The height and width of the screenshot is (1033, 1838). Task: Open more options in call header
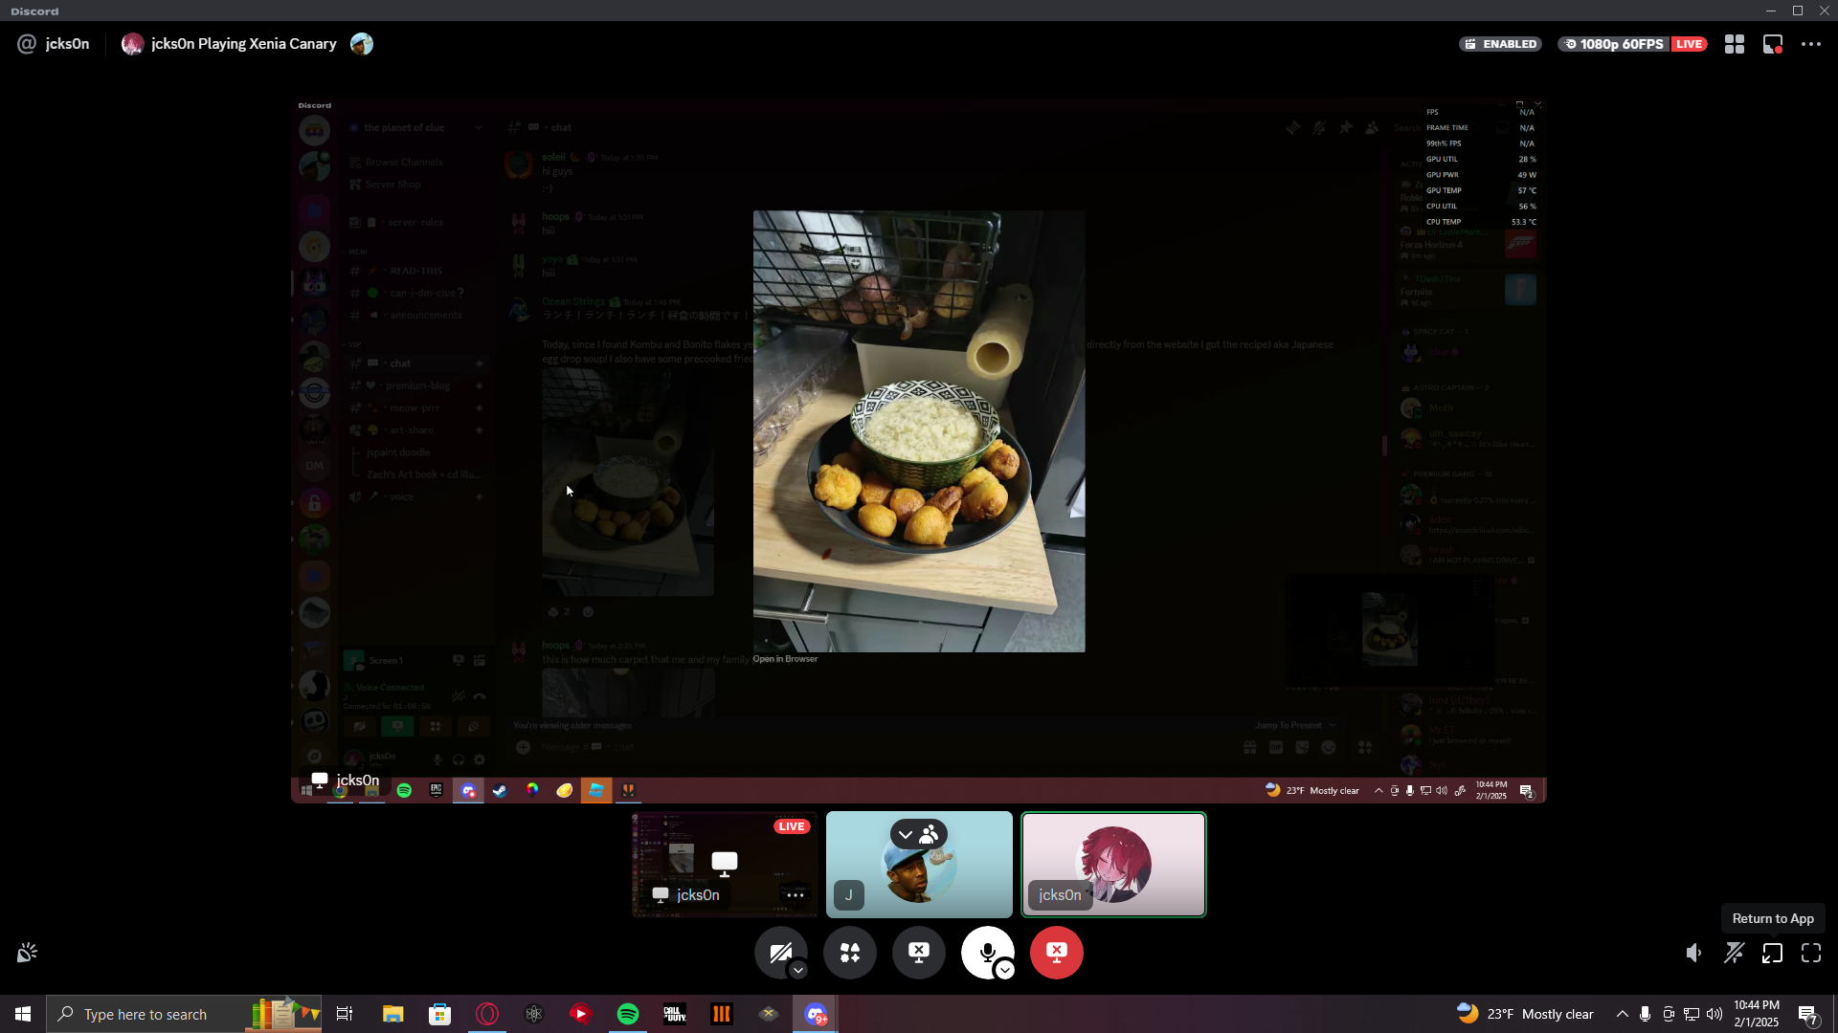click(x=1811, y=44)
